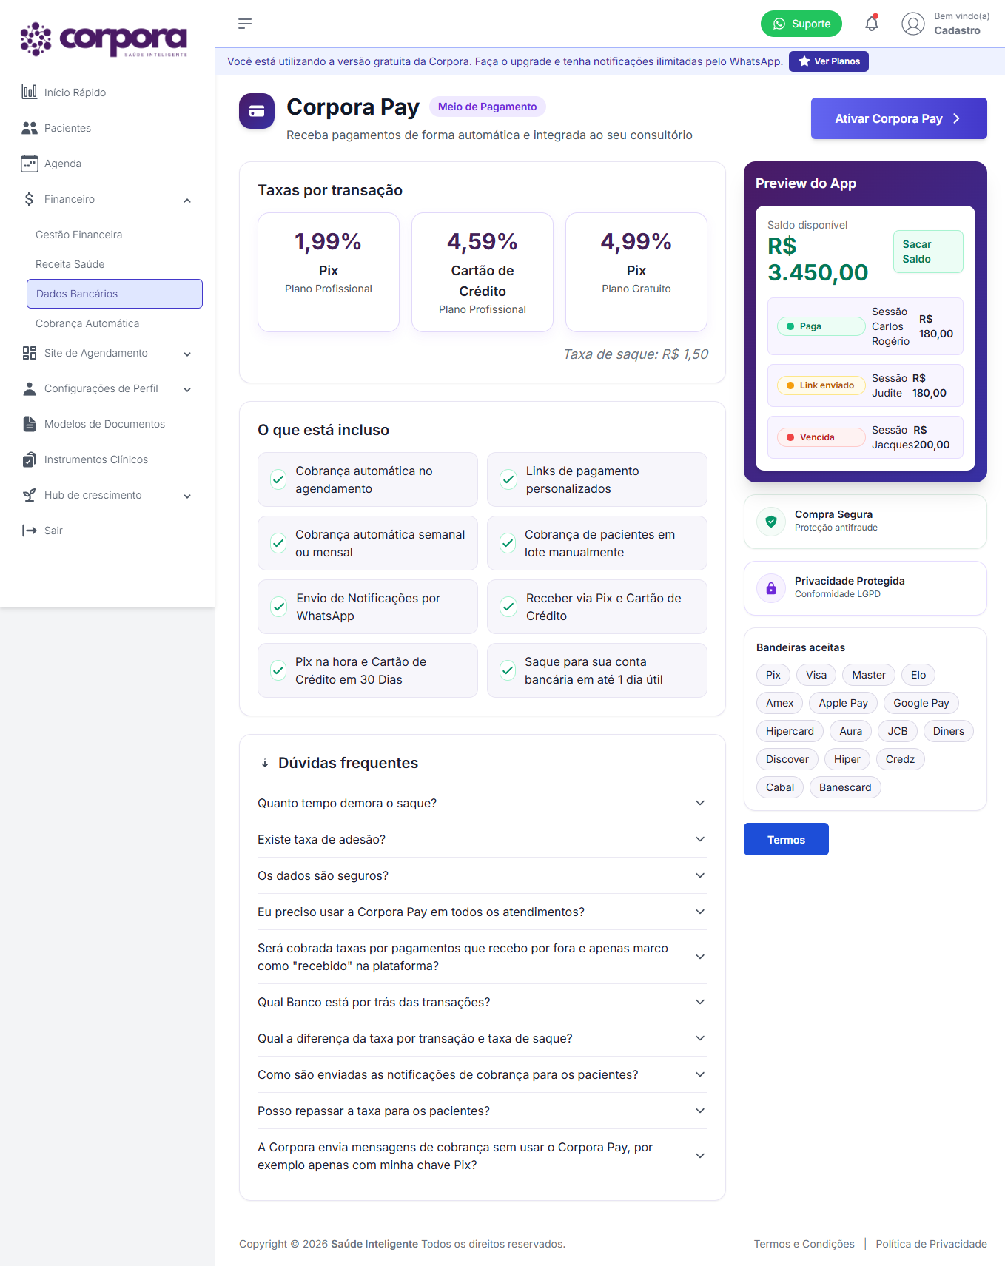
Task: Collapse the Financeiro menu chevron
Action: pyautogui.click(x=187, y=200)
